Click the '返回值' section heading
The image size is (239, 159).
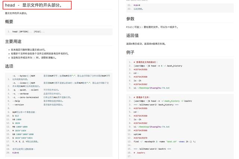pos(132,35)
